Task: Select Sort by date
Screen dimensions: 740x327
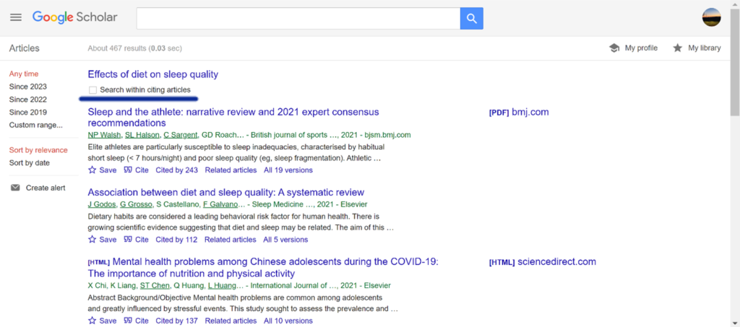Action: (29, 162)
